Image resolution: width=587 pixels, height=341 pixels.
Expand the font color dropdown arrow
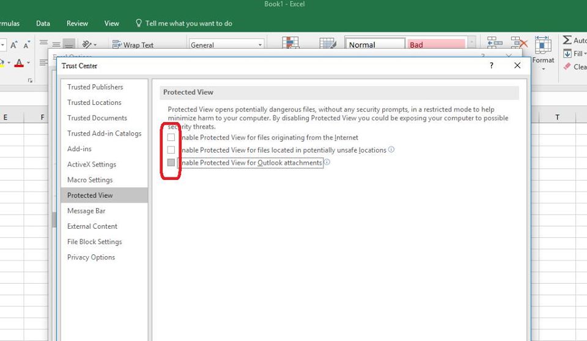(x=29, y=63)
